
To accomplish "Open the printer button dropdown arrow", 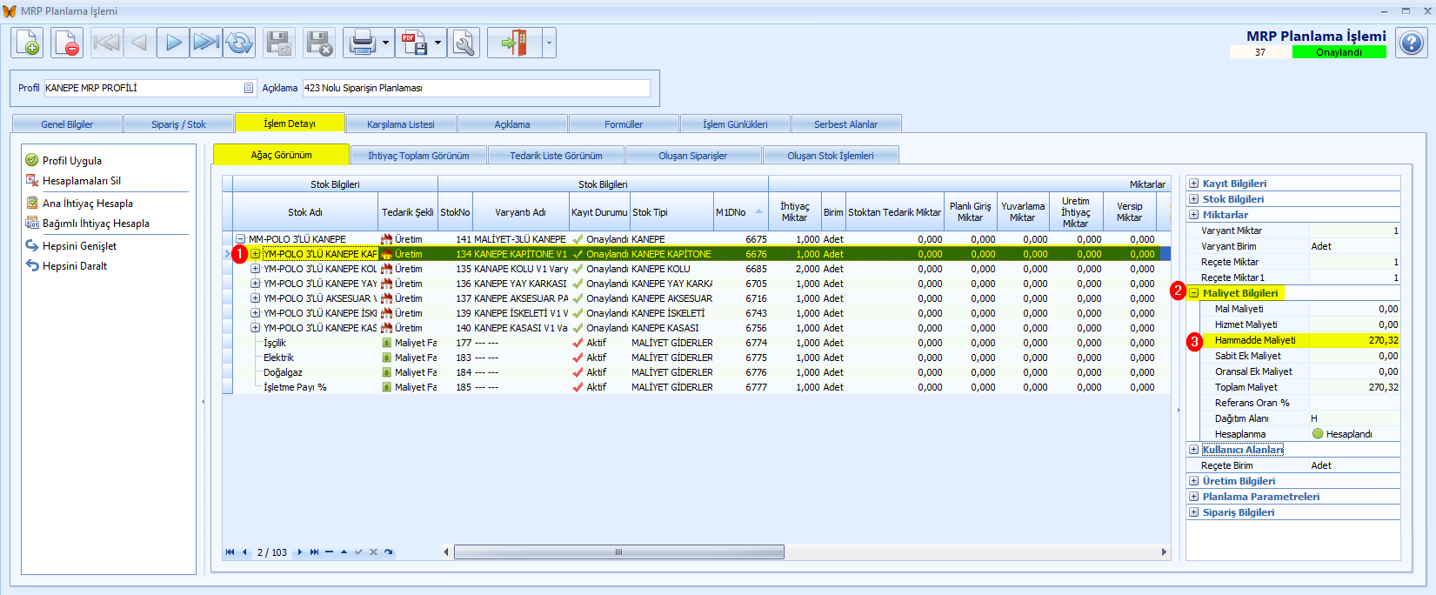I will (385, 42).
